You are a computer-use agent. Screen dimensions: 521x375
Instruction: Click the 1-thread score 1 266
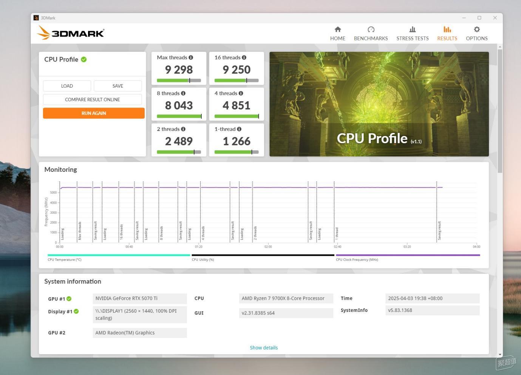tap(237, 141)
